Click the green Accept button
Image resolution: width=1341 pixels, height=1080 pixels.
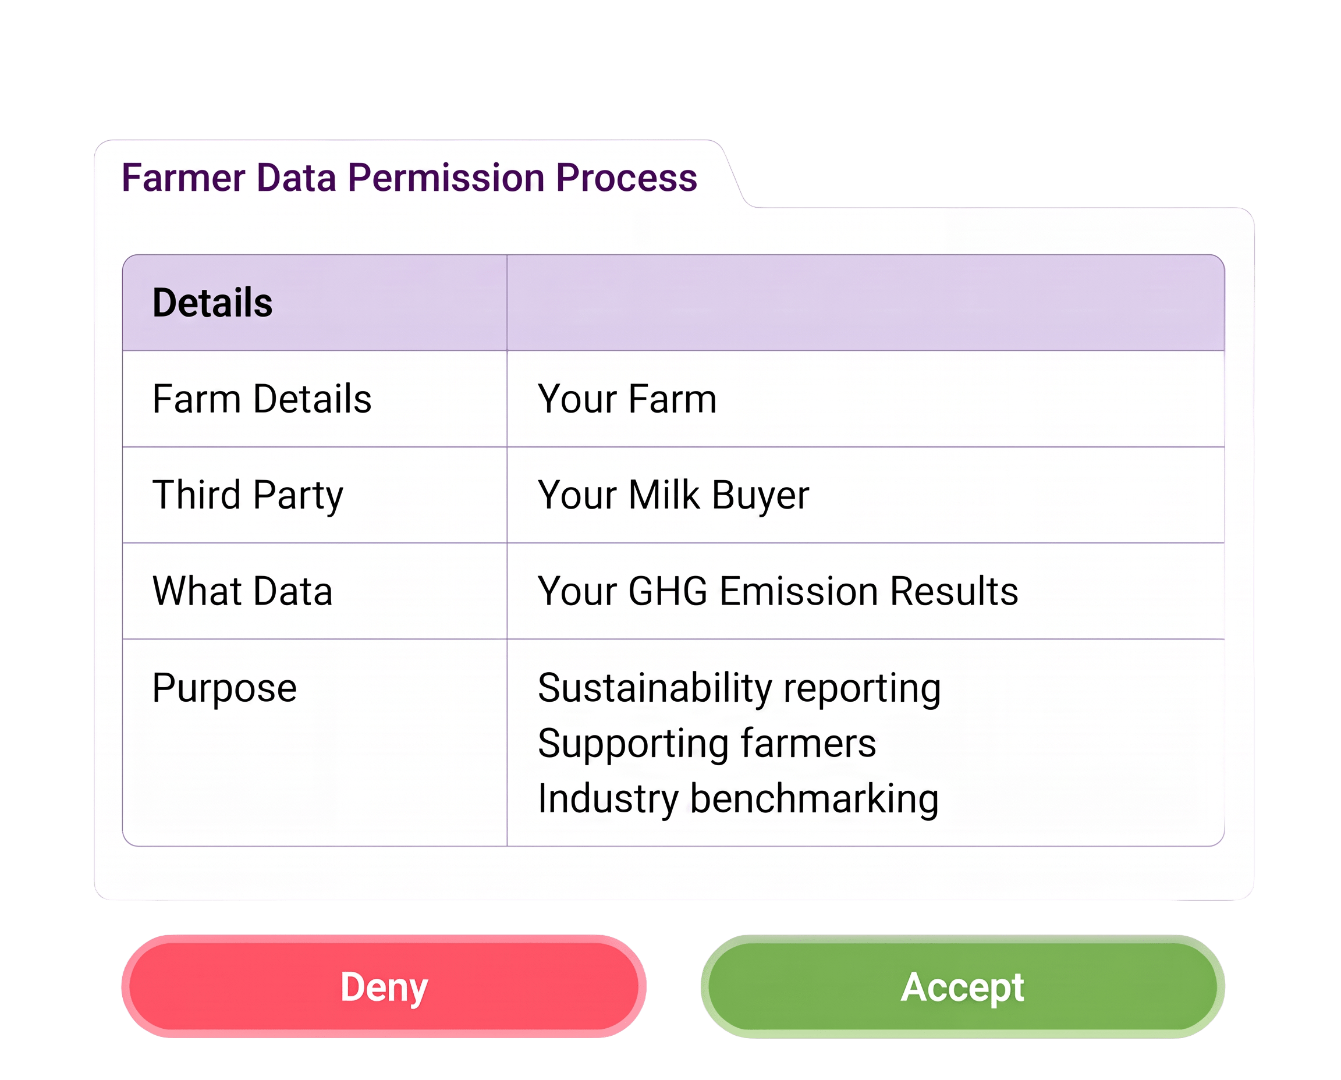click(962, 986)
